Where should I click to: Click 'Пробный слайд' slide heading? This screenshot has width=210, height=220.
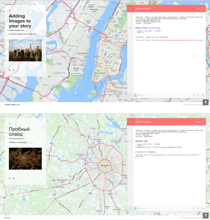tap(19, 132)
